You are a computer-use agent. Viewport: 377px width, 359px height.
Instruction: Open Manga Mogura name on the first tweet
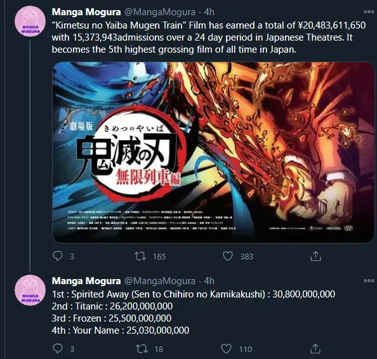86,12
